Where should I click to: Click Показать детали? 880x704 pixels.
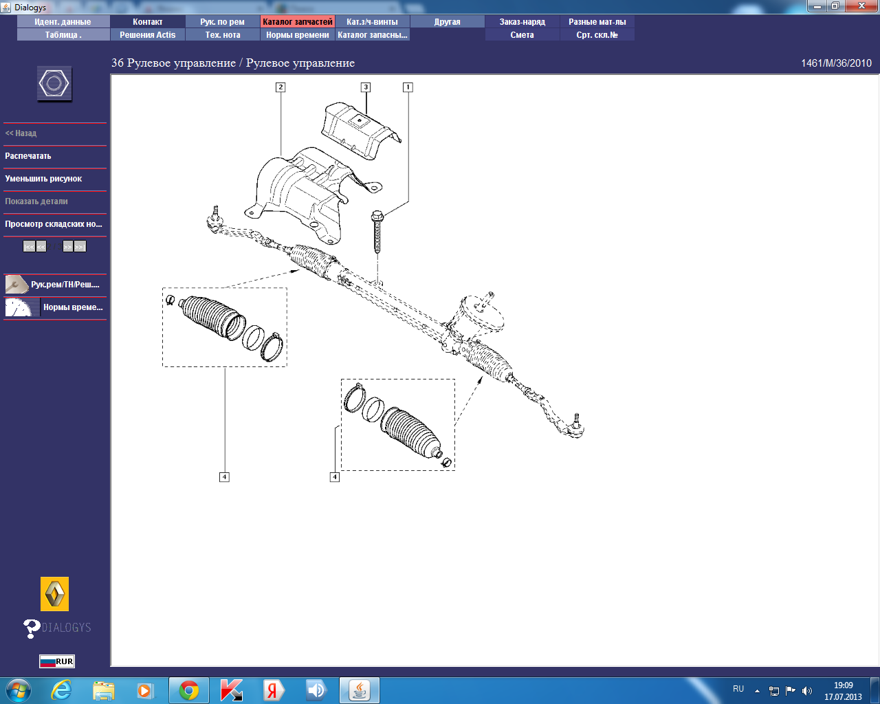(x=36, y=201)
